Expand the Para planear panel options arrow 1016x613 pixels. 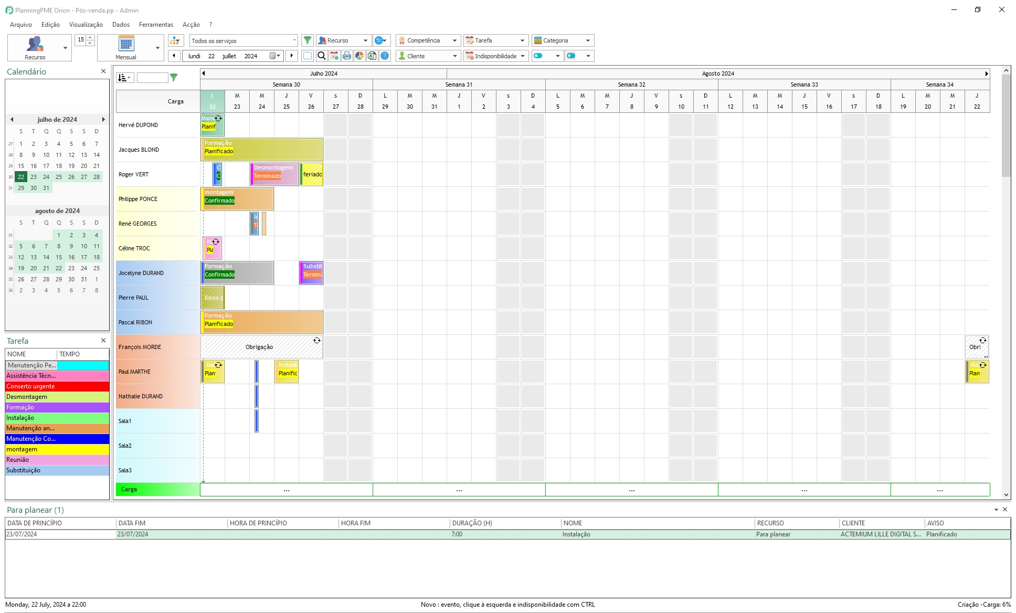pyautogui.click(x=996, y=510)
